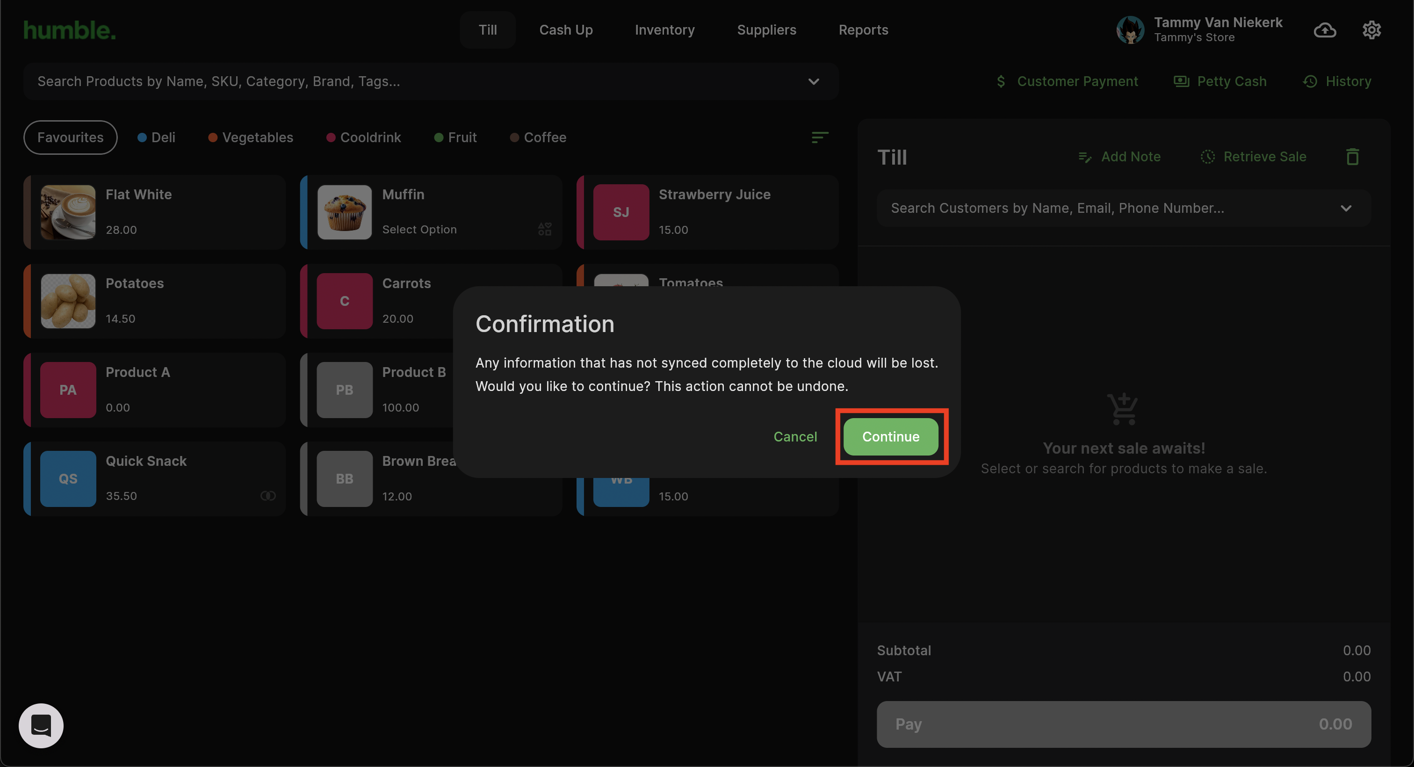Open the Reports tab

click(x=863, y=29)
